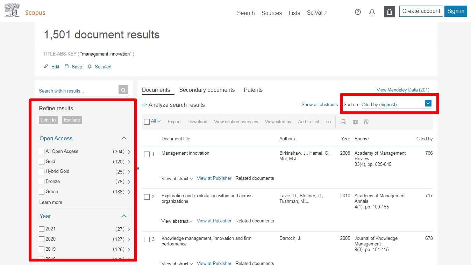Collapse the filter sidebar with small triangle handle
Viewport: 471px width, 265px height.
point(138,168)
